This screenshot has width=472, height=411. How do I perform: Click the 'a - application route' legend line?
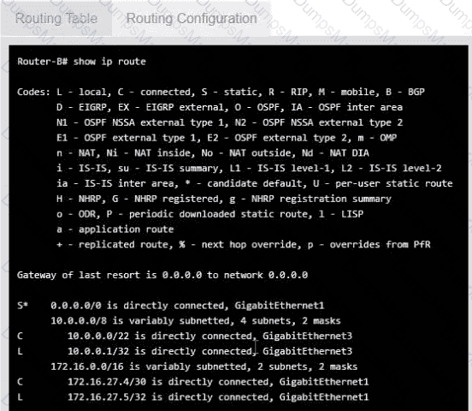point(115,229)
